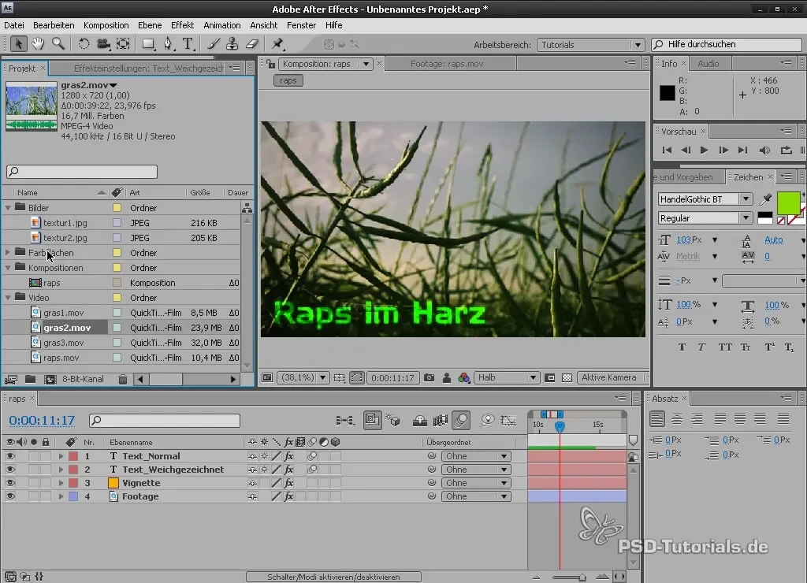
Task: Click the eyedropper in Zeichen panel
Action: pyautogui.click(x=765, y=199)
